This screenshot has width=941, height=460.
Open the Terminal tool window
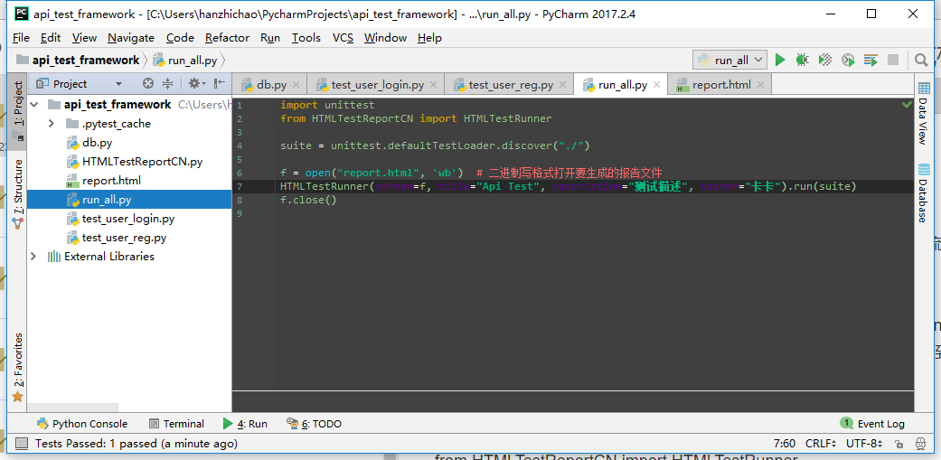tap(176, 424)
